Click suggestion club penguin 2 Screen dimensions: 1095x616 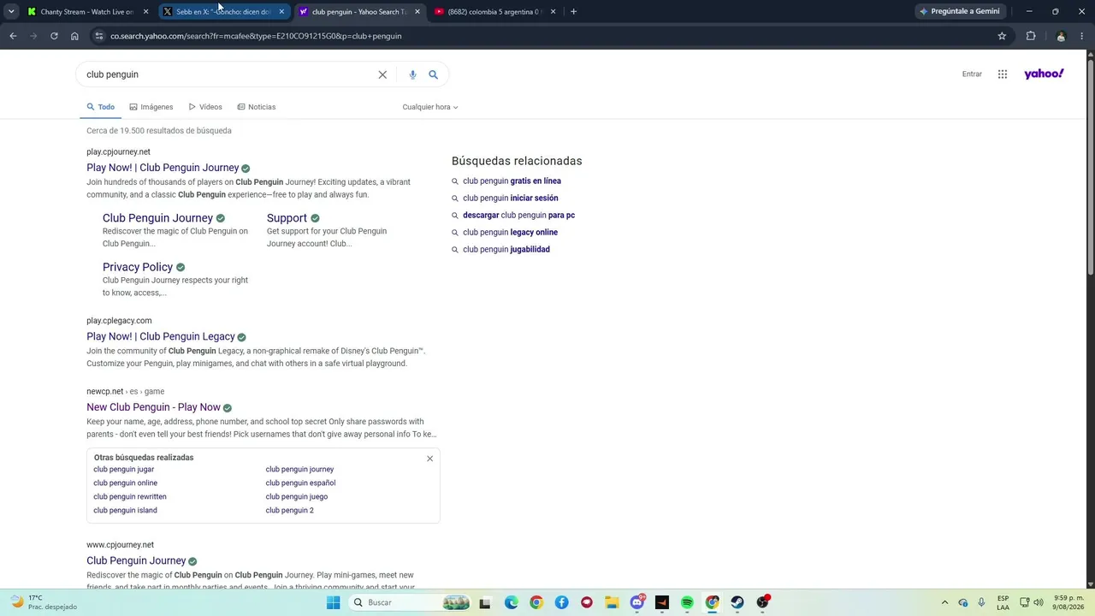tap(289, 510)
